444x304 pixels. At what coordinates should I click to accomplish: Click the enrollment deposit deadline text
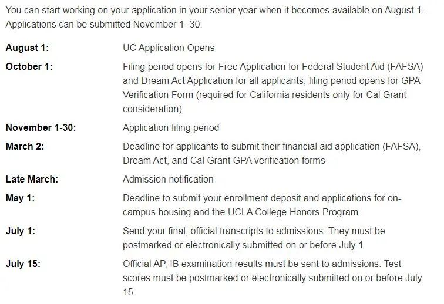262,205
